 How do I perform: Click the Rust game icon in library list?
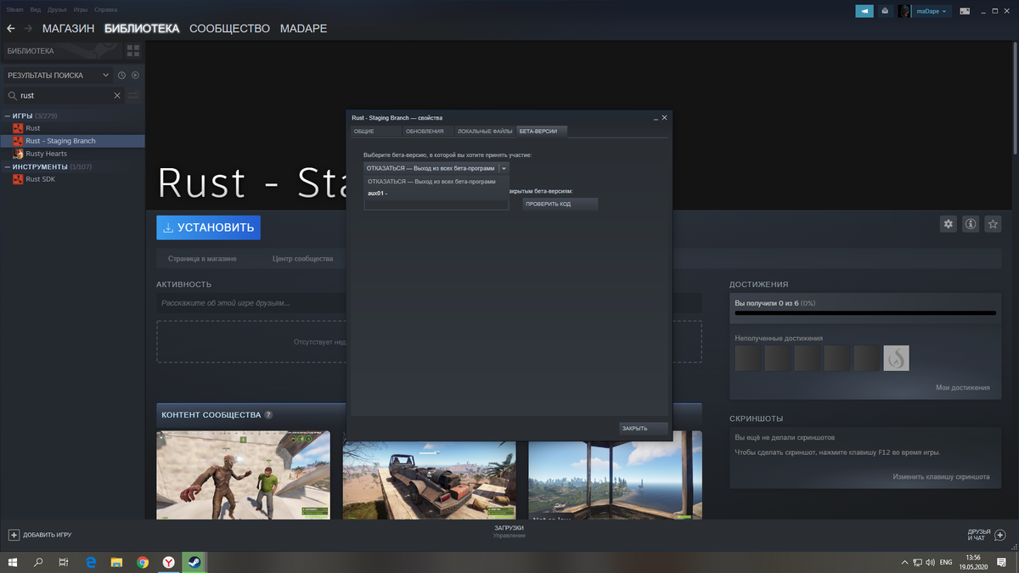pyautogui.click(x=18, y=128)
